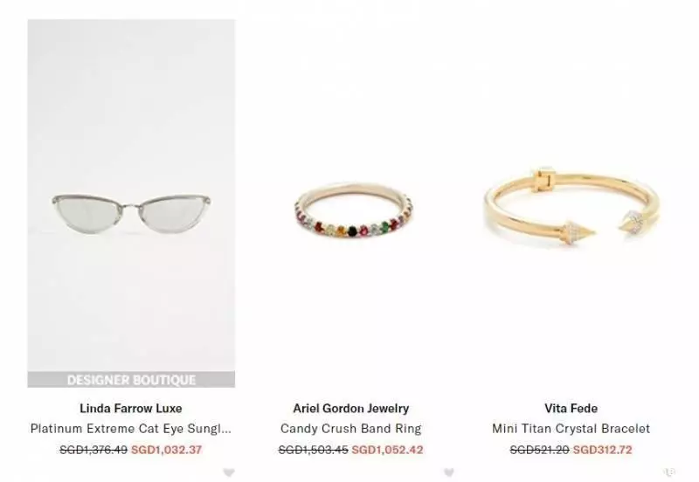
Task: Add Candy Crush Band Ring to wishlist heart
Action: click(449, 472)
